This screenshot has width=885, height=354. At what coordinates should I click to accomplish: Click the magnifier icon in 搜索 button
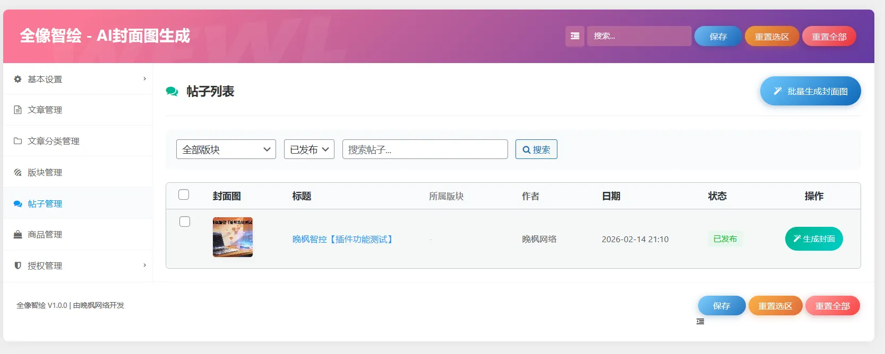pos(526,150)
